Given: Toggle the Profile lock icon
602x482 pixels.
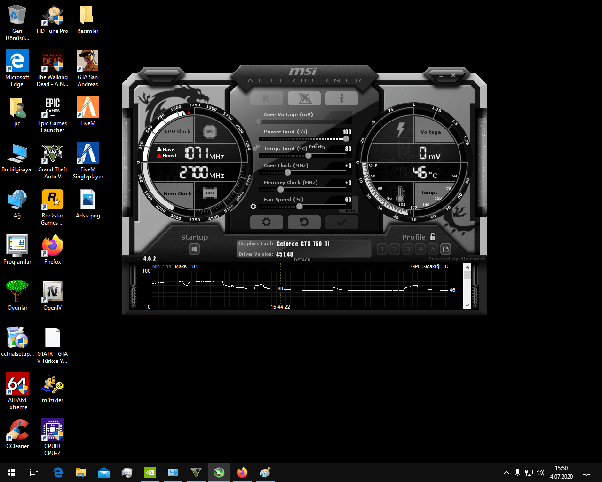Looking at the screenshot, I should [433, 237].
